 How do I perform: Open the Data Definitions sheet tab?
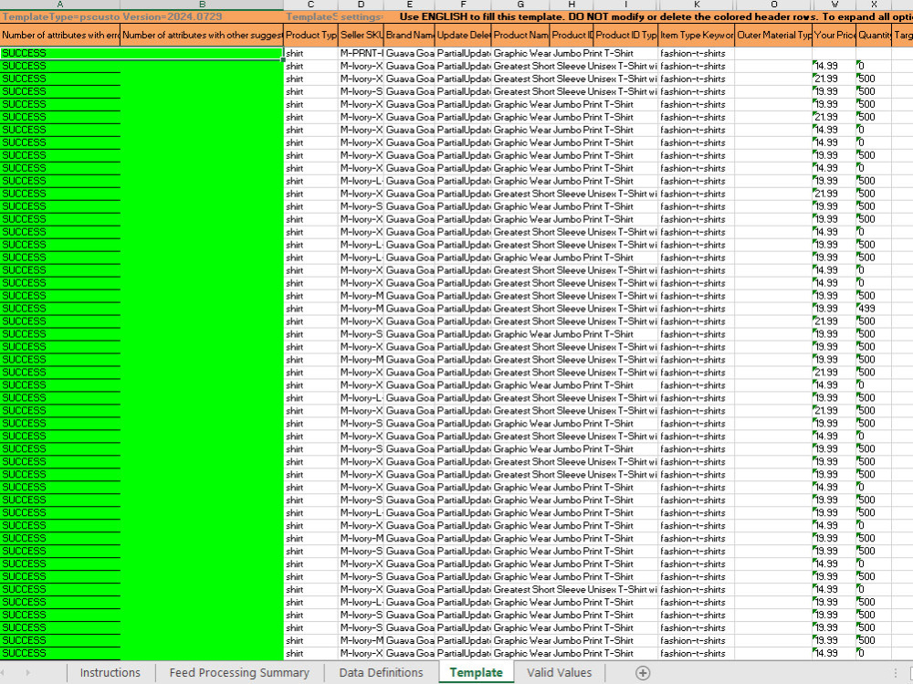pos(381,672)
